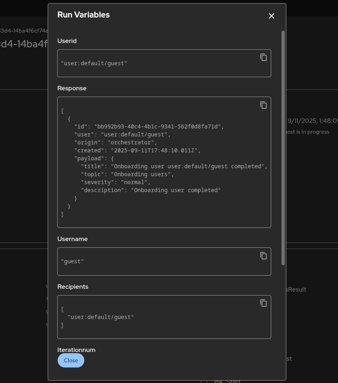Close the Run Variables dialog with X
This screenshot has height=383, width=338.
pos(272,16)
